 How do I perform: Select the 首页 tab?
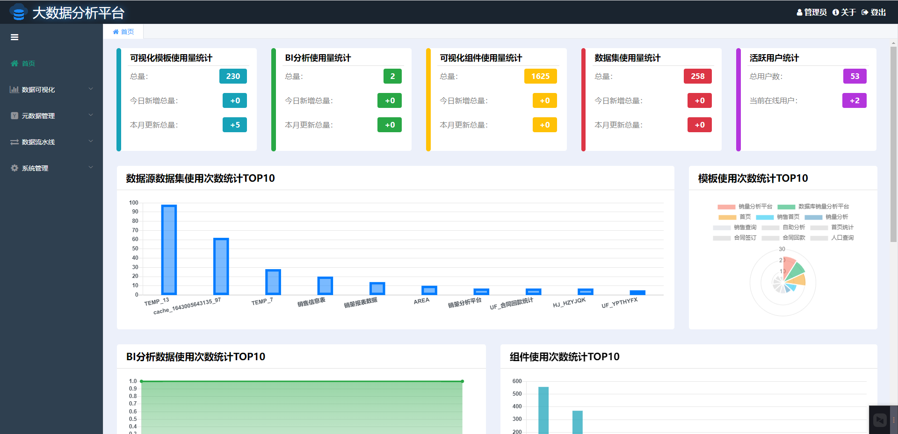tap(123, 32)
